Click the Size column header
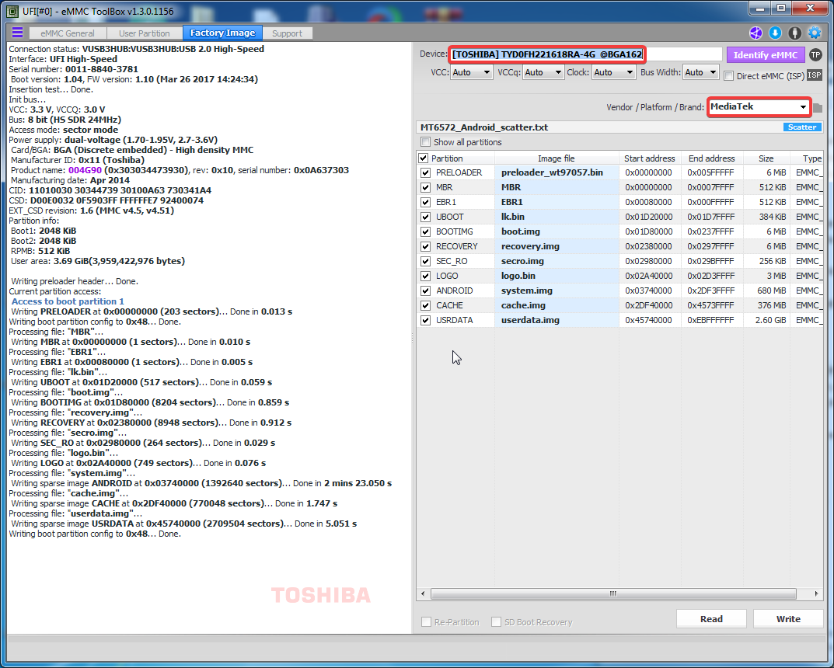Screen dimensions: 834x668 click(x=766, y=158)
